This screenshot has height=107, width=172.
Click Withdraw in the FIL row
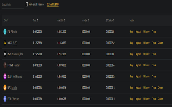(146, 32)
